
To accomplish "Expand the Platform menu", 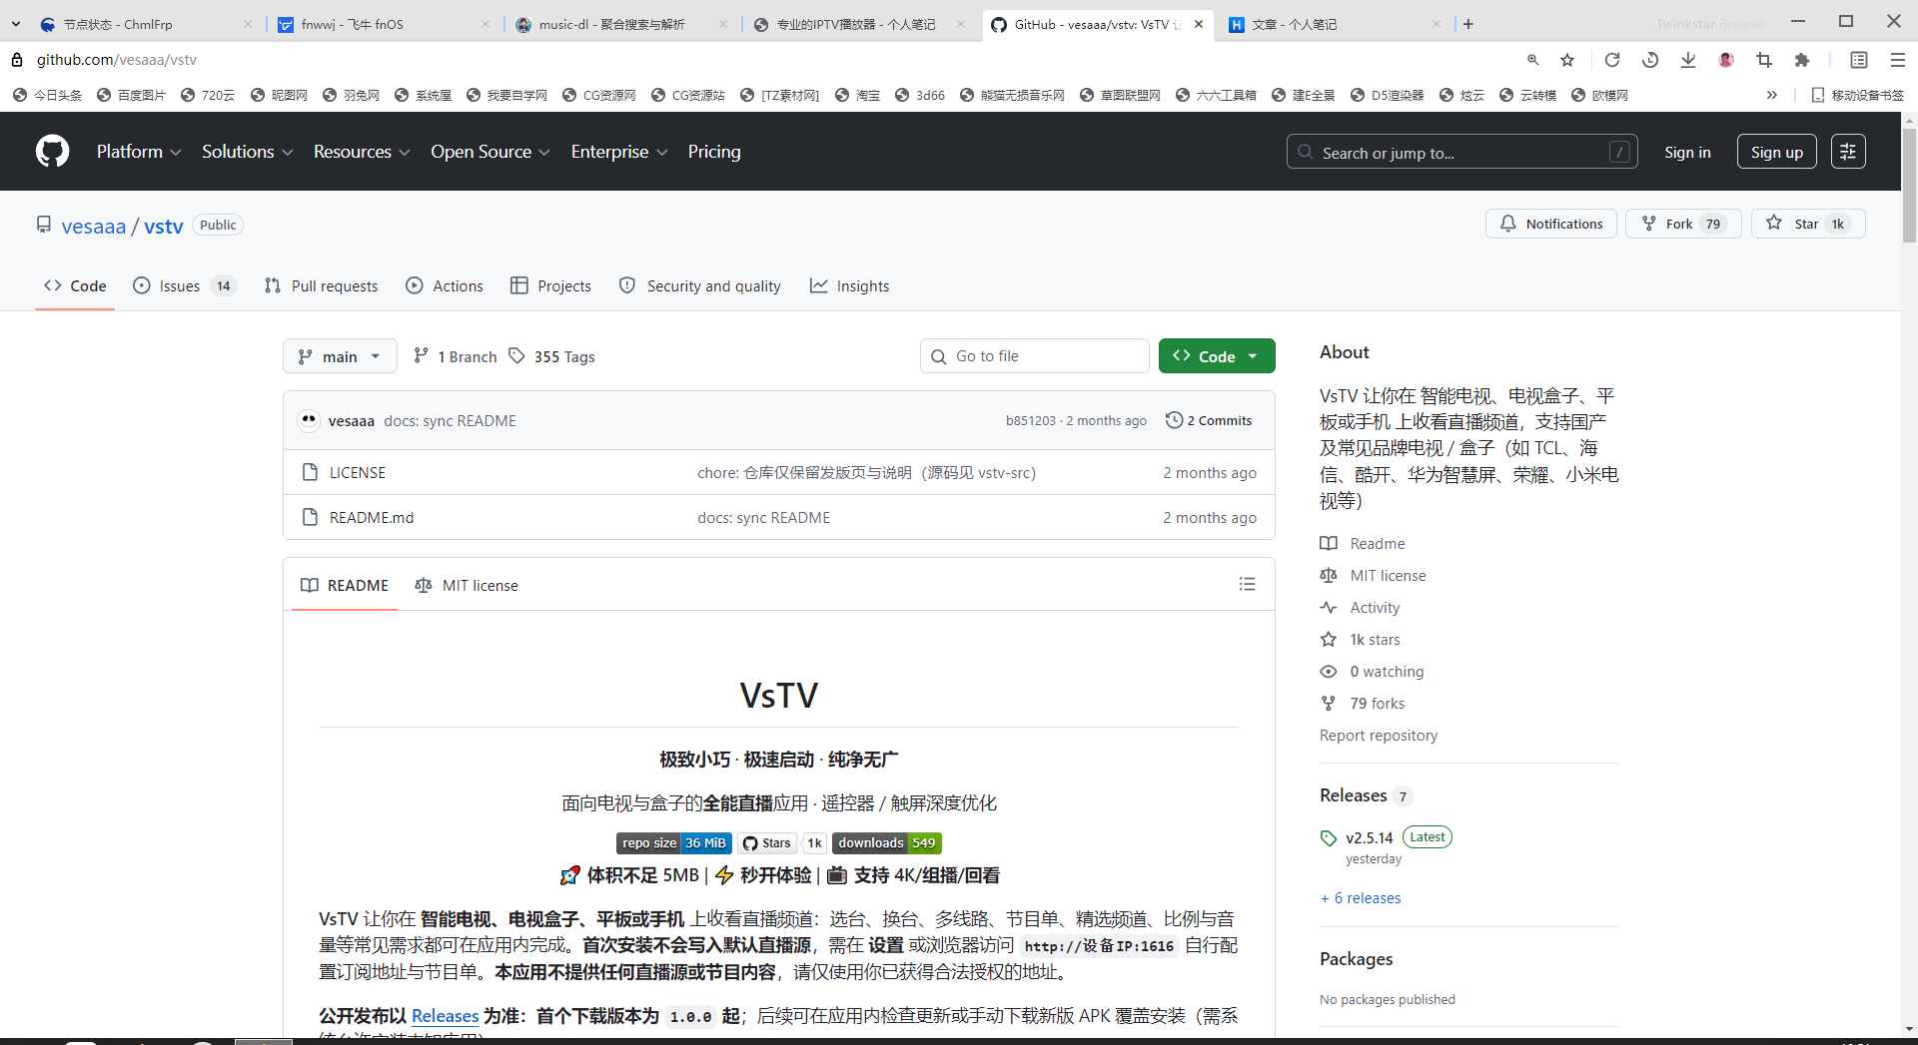I will [139, 152].
